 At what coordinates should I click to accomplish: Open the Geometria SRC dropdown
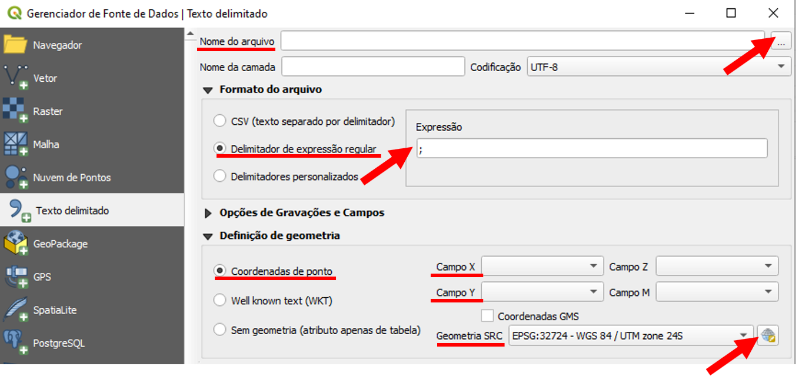pyautogui.click(x=631, y=336)
